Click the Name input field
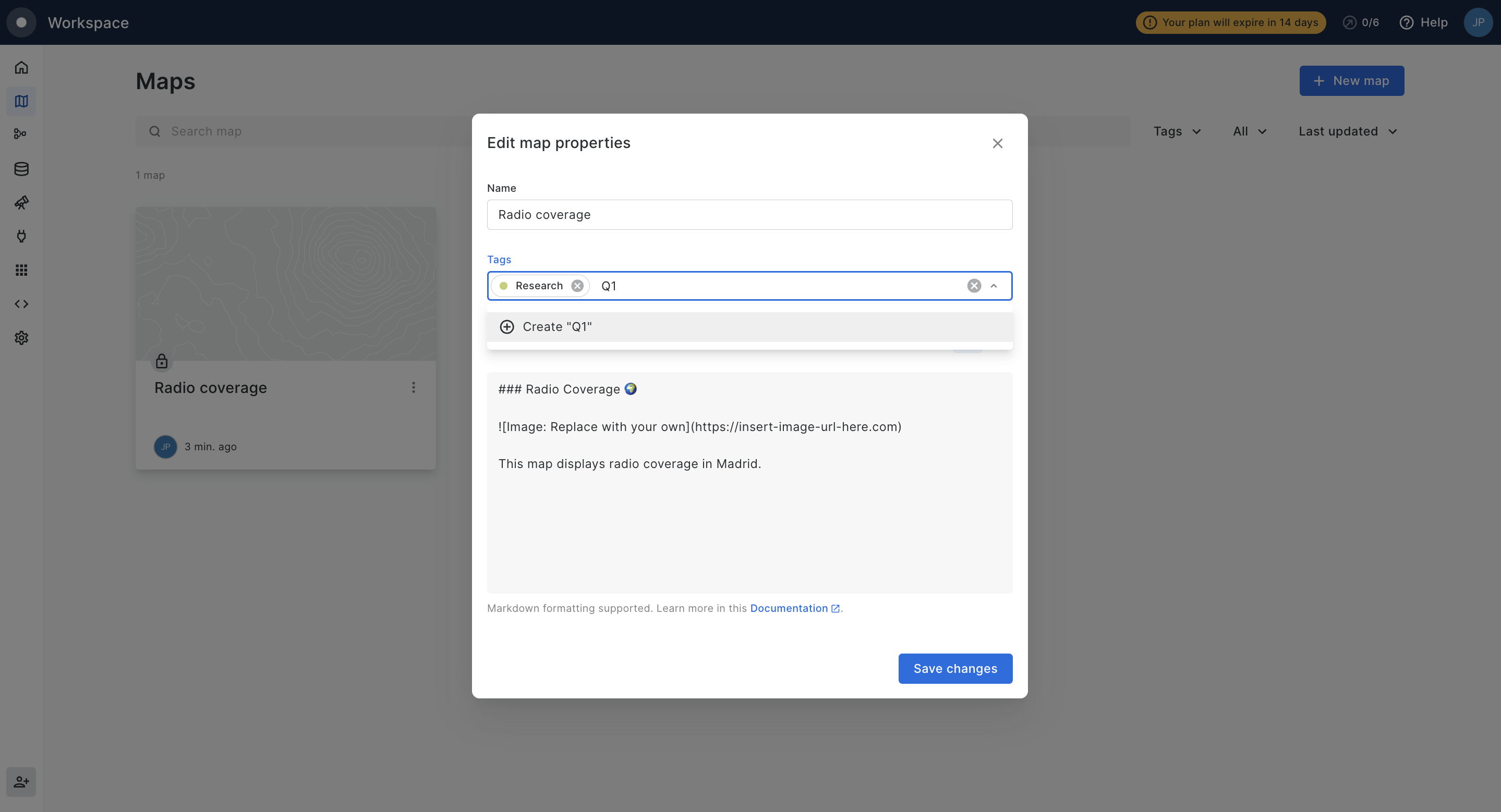1501x812 pixels. (x=749, y=215)
